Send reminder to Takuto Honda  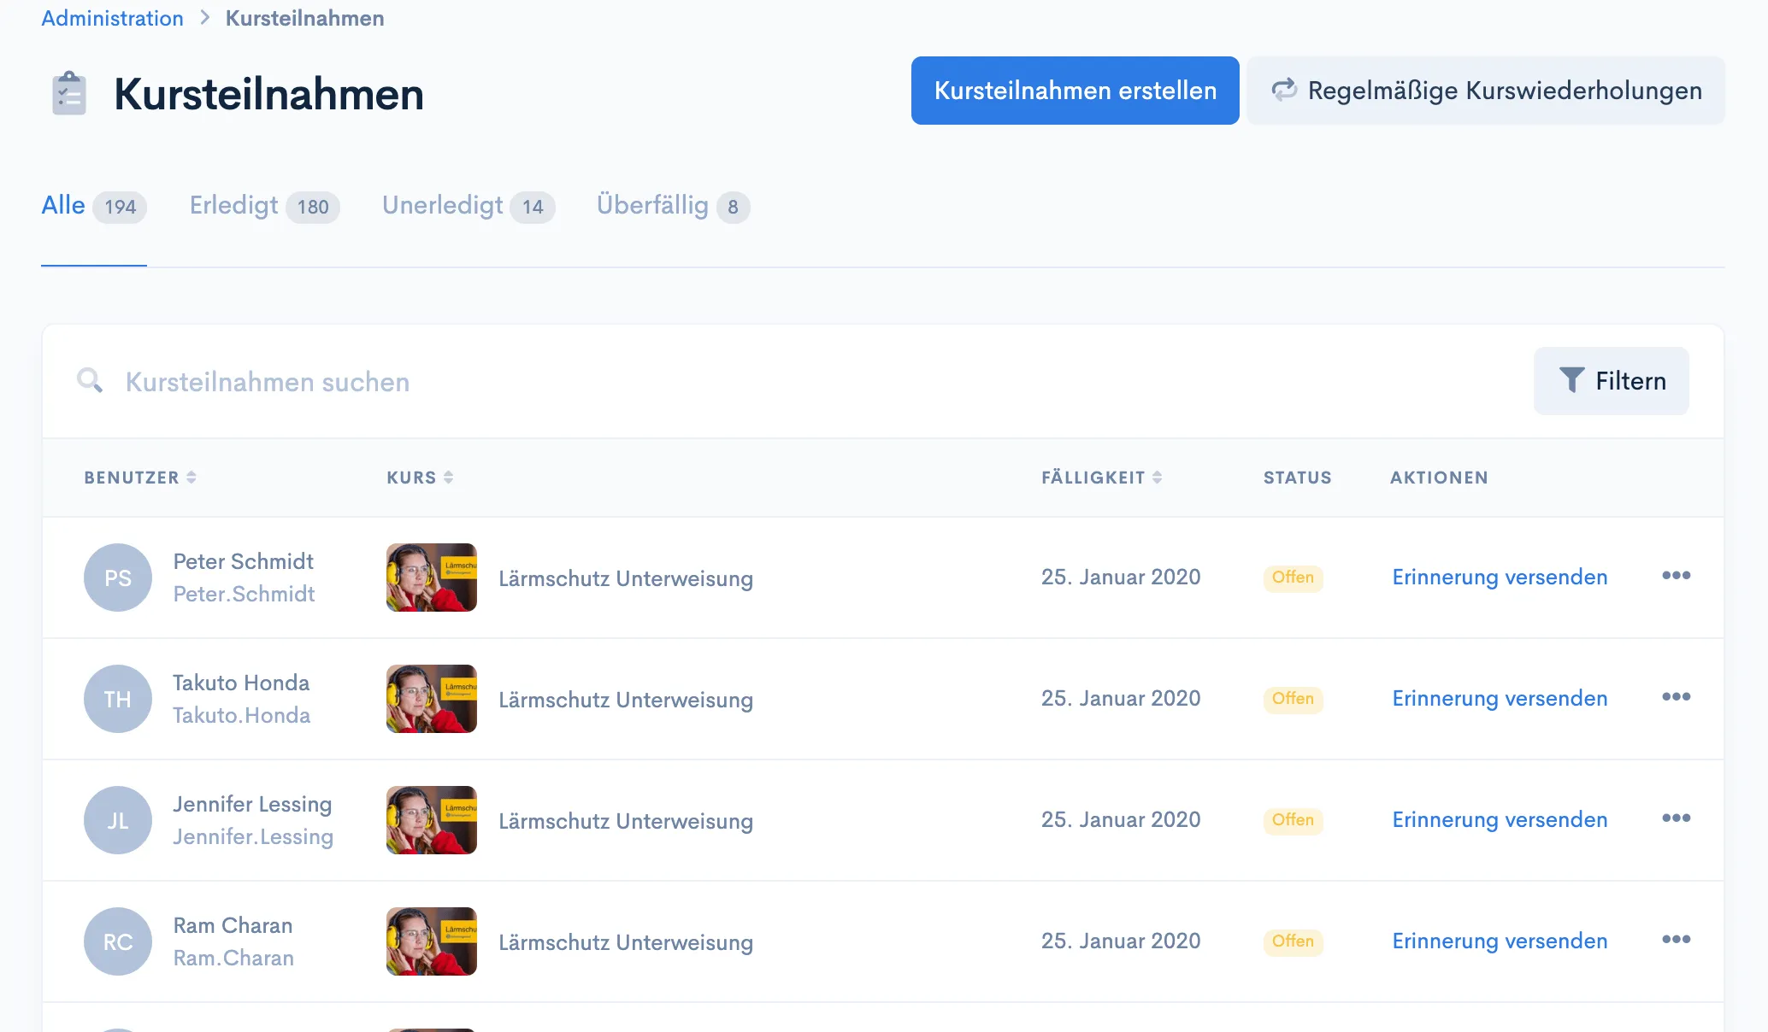click(x=1500, y=699)
